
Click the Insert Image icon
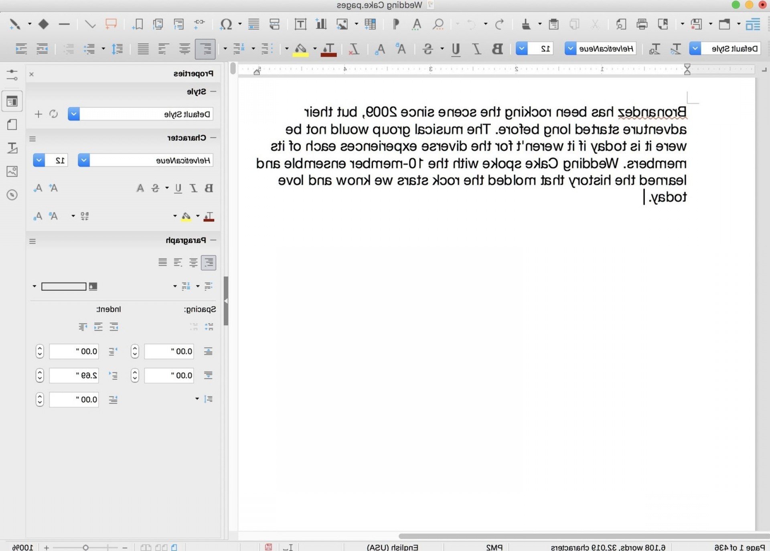click(x=342, y=24)
